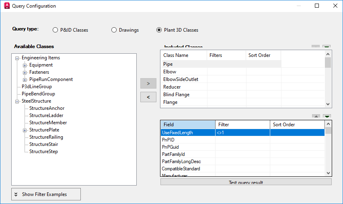The height and width of the screenshot is (204, 343).
Task: Select StructureLadder in available classes
Action: pos(46,115)
